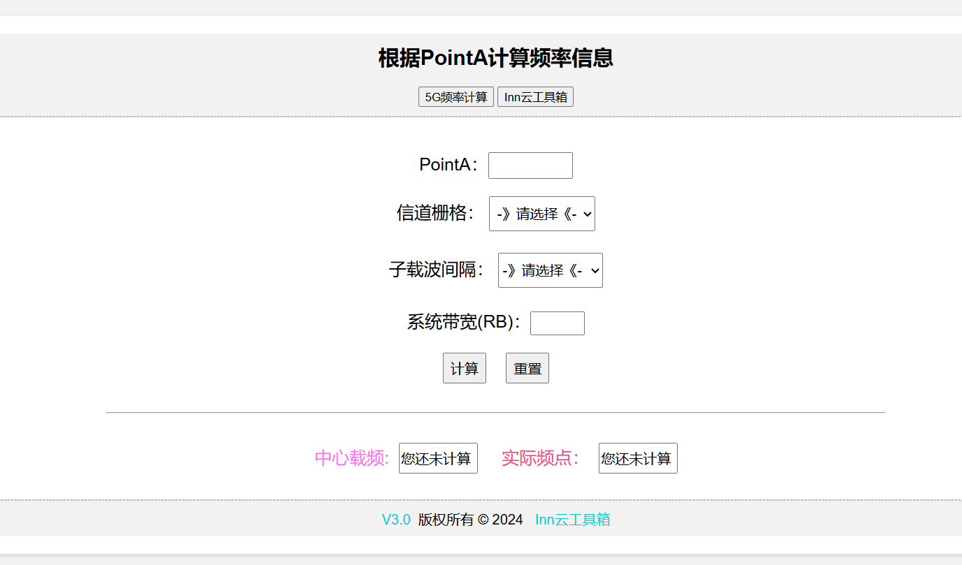Click the 信道栅格 label
This screenshot has height=565, width=962.
tap(437, 213)
